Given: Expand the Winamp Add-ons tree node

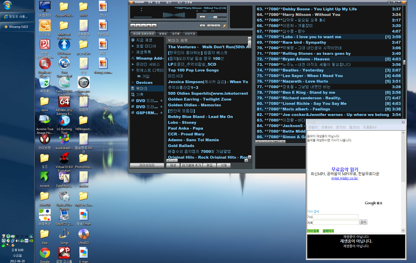Looking at the screenshot, I should coord(133,58).
